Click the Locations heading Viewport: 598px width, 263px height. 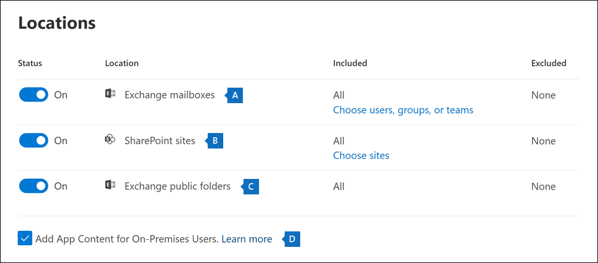(x=57, y=23)
